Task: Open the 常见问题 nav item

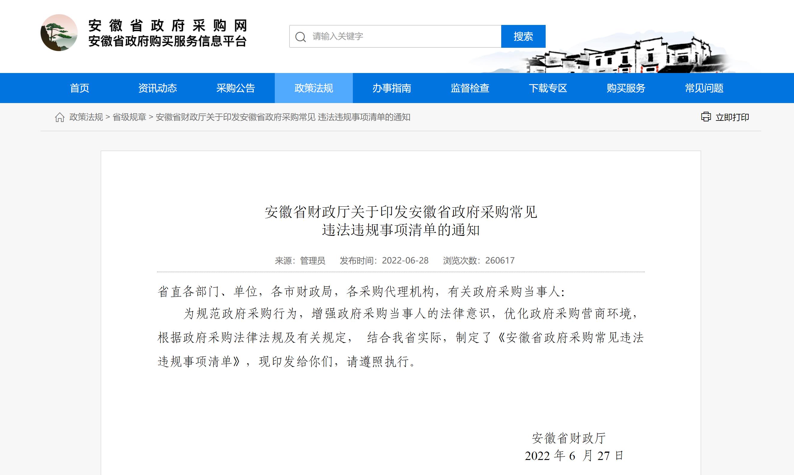Action: (704, 88)
